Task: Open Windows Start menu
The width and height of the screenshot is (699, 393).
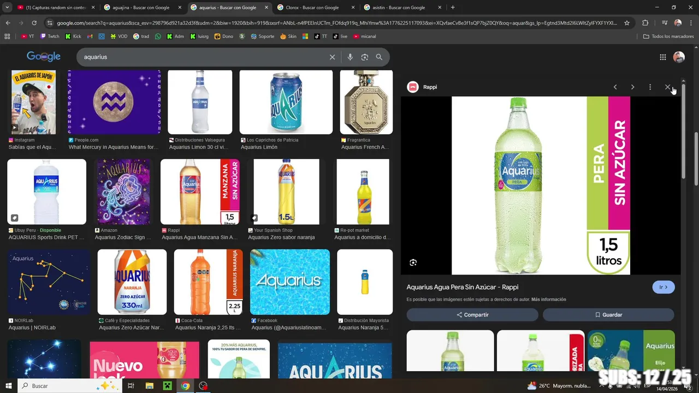Action: (8, 386)
